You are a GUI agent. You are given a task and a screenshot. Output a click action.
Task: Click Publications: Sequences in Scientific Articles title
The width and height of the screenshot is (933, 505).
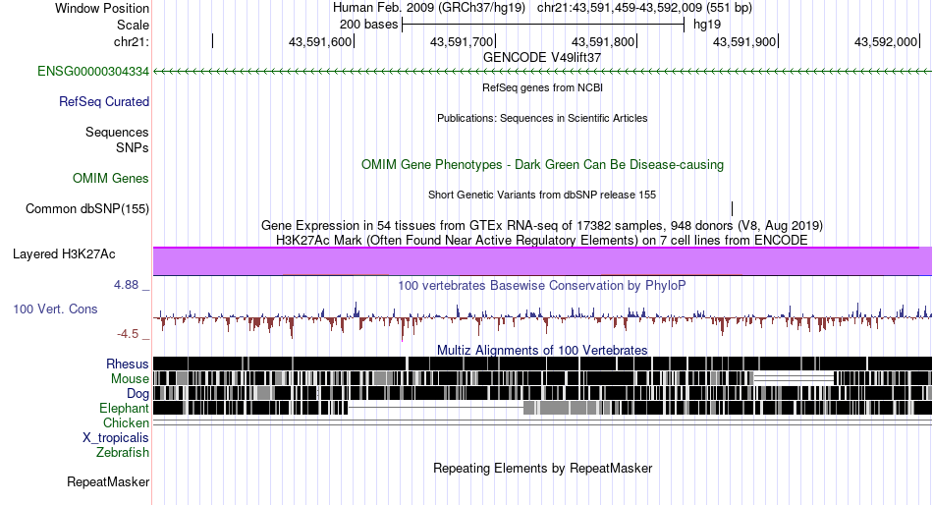pyautogui.click(x=542, y=118)
